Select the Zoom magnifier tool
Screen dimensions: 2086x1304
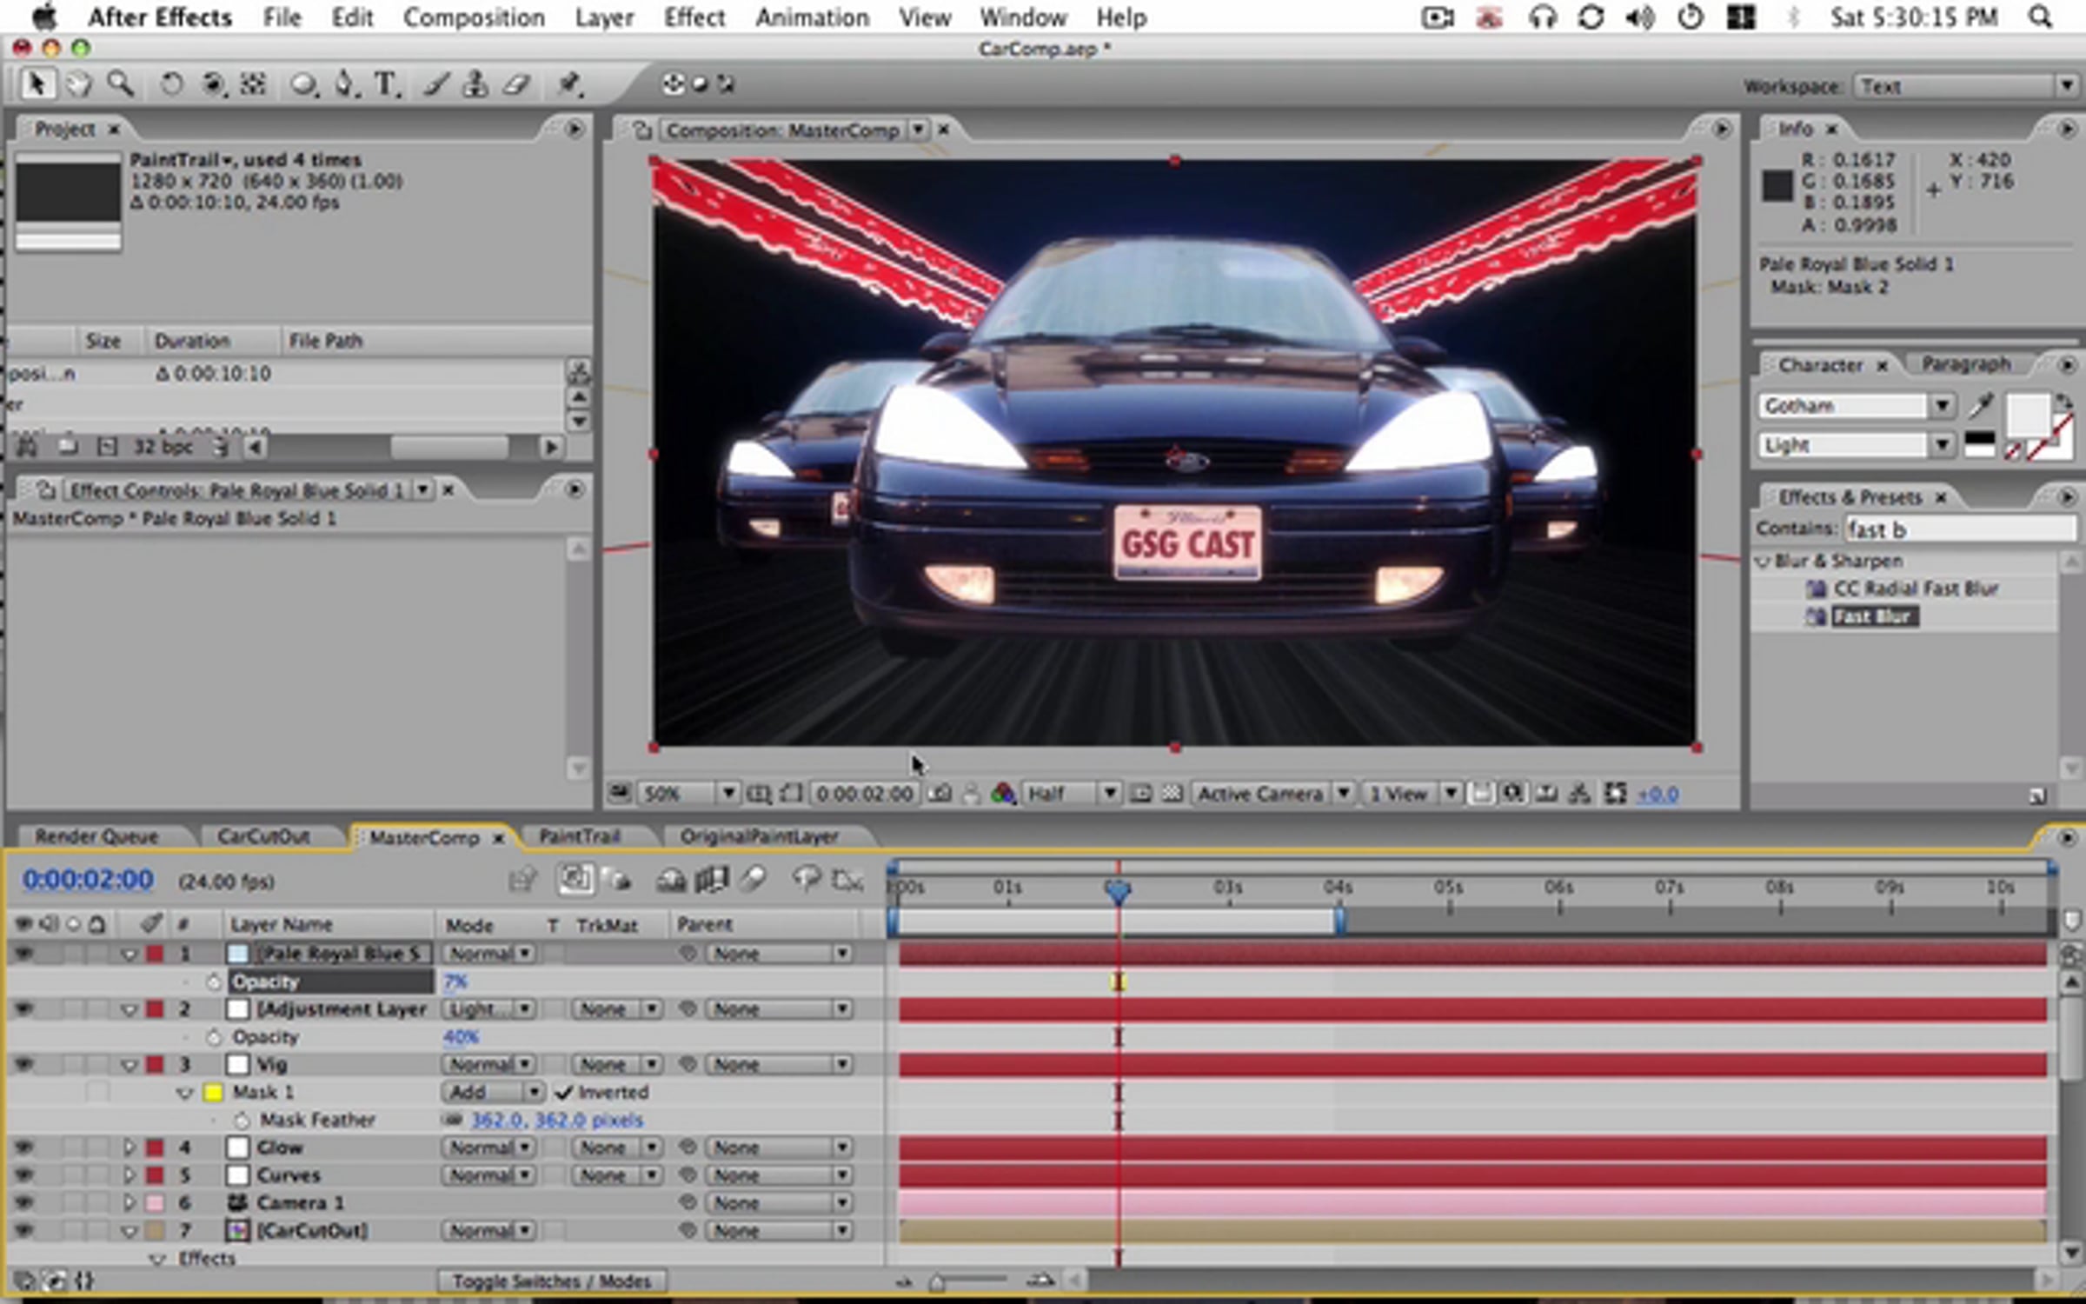[x=120, y=84]
